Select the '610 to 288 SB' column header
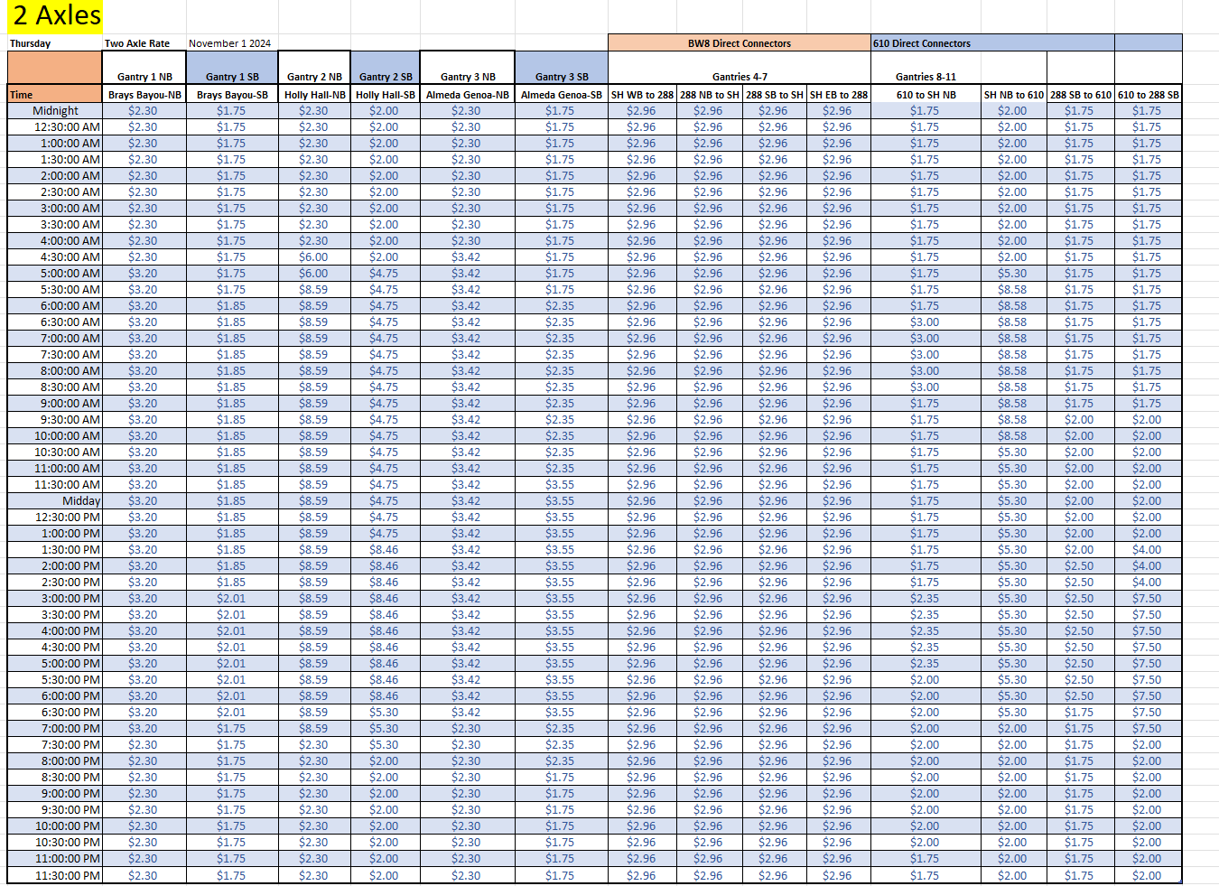The width and height of the screenshot is (1219, 886). 1149,94
